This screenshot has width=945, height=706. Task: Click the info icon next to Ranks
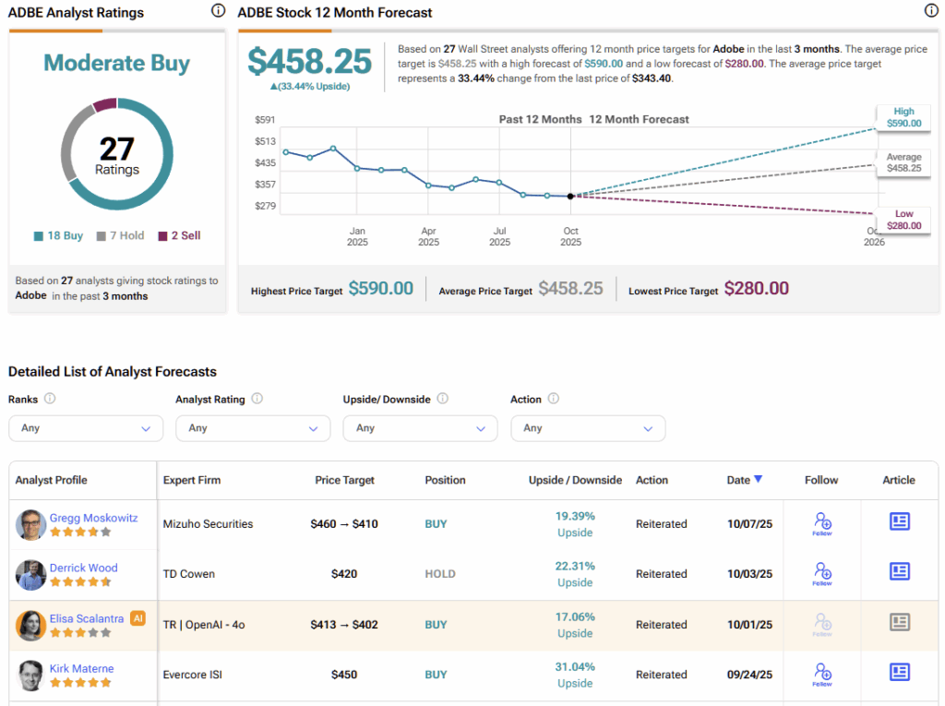pyautogui.click(x=50, y=399)
